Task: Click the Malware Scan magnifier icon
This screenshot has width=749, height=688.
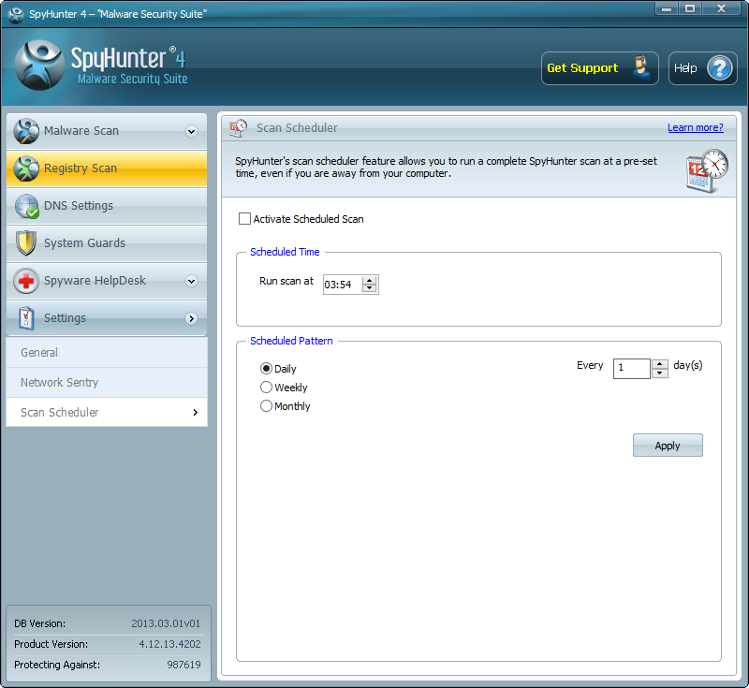Action: pyautogui.click(x=26, y=131)
